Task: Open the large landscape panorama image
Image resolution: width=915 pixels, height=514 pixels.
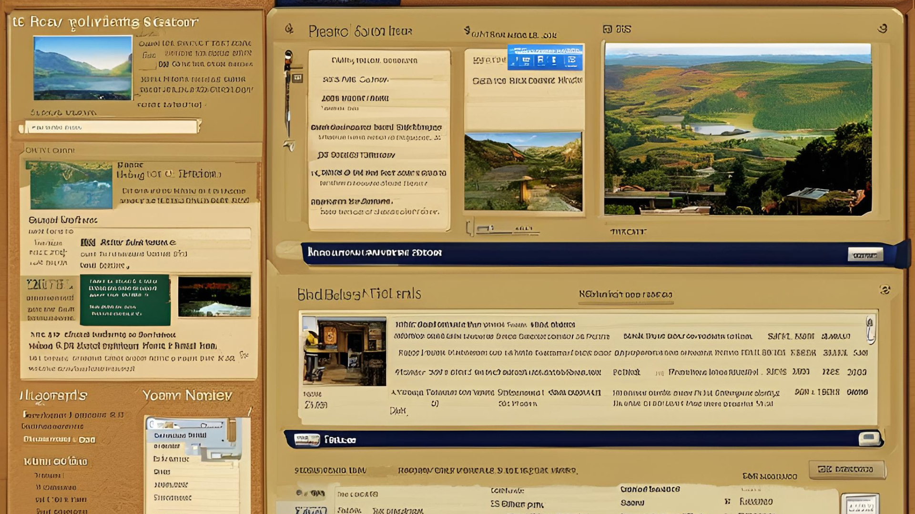Action: click(x=737, y=129)
